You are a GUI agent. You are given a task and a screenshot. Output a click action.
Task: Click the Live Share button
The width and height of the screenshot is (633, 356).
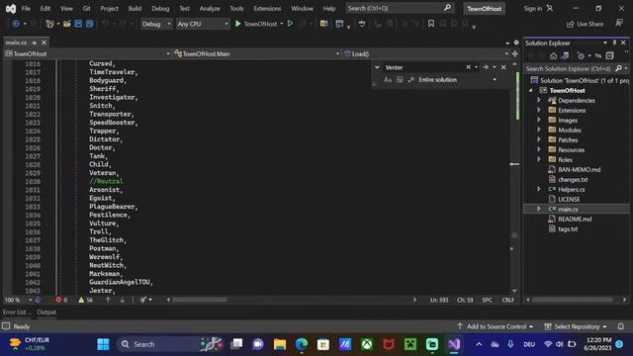[x=585, y=24]
